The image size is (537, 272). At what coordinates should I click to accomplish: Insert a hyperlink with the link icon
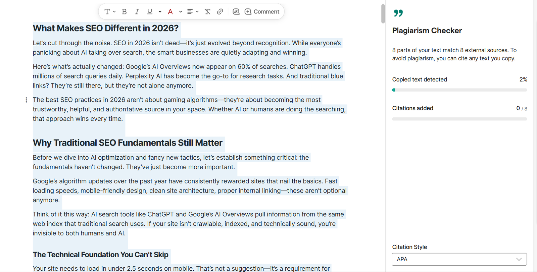[x=220, y=12]
